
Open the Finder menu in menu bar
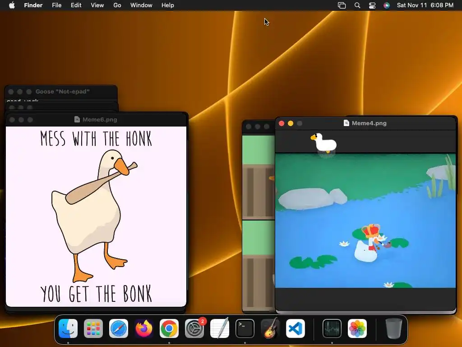(33, 5)
